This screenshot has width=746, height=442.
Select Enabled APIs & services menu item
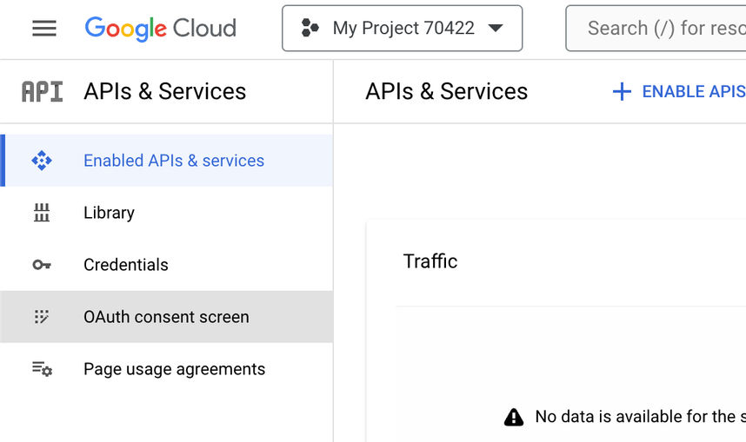coord(167,161)
